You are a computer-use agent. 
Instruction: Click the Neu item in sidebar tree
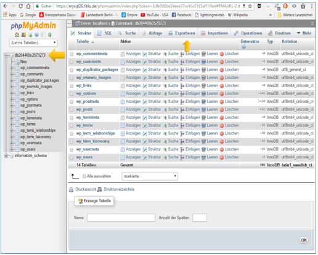click(x=23, y=62)
